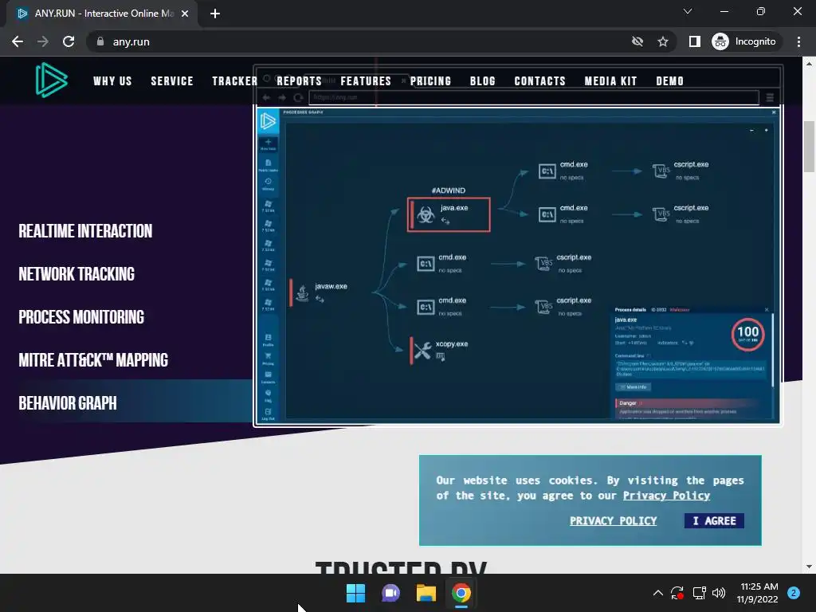This screenshot has width=816, height=612.
Task: Click the page vertical scrollbar thumb
Action: click(809, 147)
